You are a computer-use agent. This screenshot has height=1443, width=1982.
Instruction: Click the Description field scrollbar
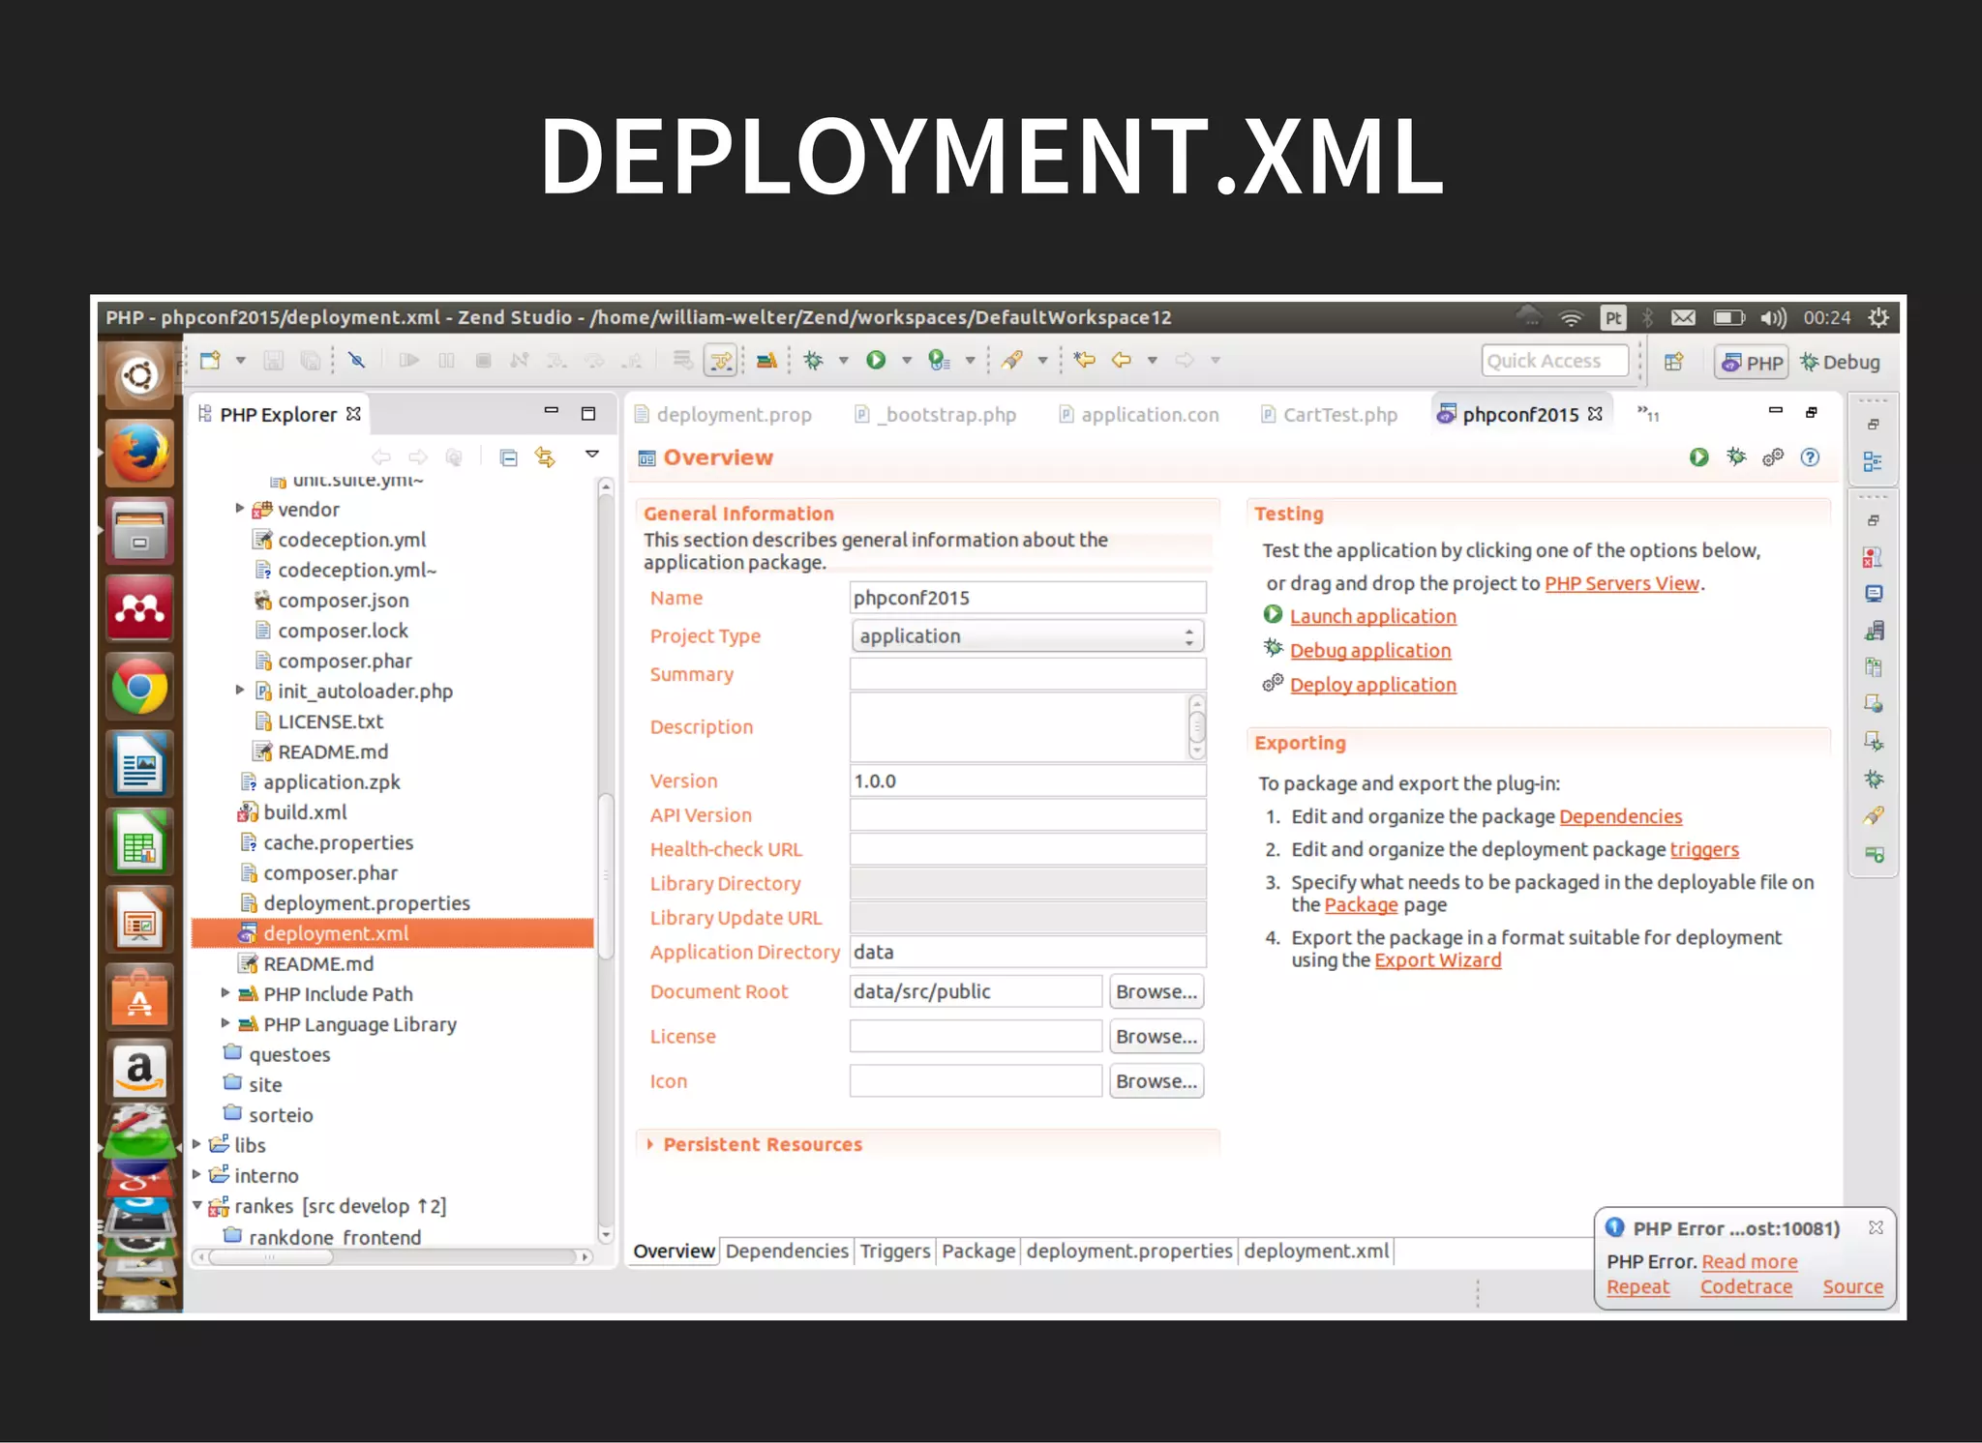(1197, 726)
